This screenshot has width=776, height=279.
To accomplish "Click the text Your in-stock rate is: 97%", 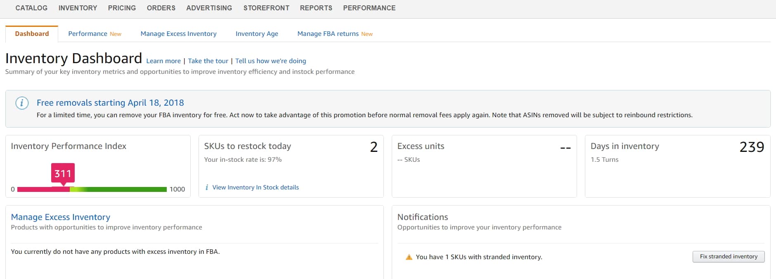I will tap(243, 160).
